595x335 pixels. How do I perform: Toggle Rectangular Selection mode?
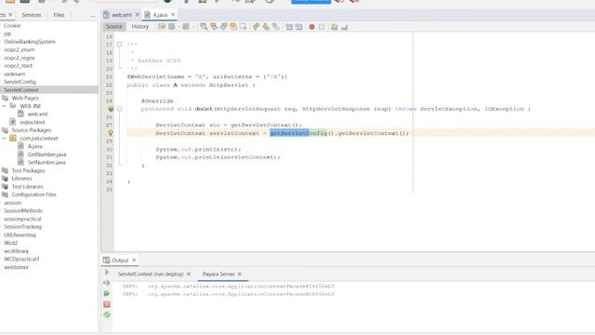[243, 27]
